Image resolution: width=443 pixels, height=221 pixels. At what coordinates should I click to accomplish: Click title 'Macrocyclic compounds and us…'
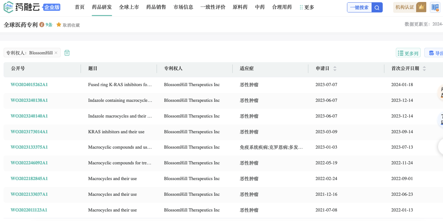coord(120,147)
